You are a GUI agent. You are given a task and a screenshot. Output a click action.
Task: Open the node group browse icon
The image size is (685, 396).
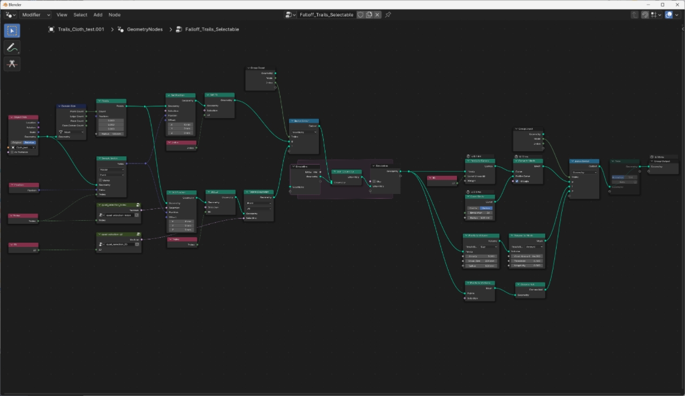tap(291, 15)
